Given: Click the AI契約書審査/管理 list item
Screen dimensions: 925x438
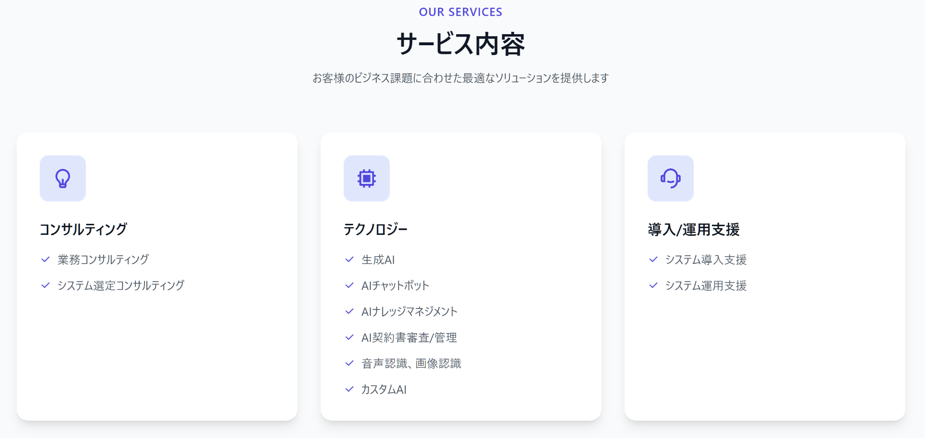Looking at the screenshot, I should (x=409, y=337).
